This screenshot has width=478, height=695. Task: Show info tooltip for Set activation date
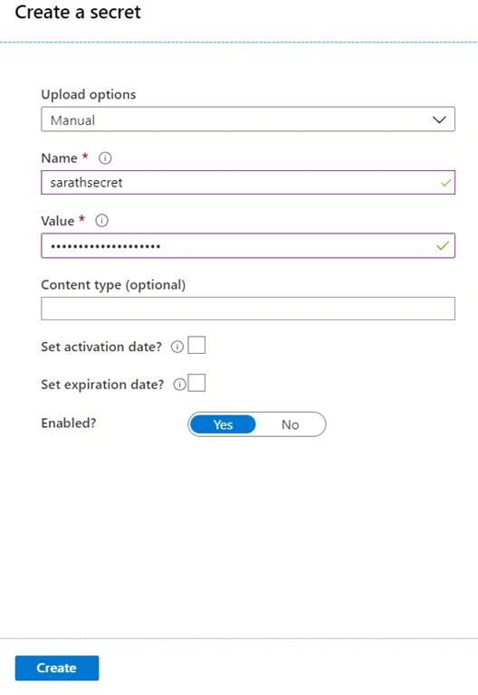tap(177, 347)
